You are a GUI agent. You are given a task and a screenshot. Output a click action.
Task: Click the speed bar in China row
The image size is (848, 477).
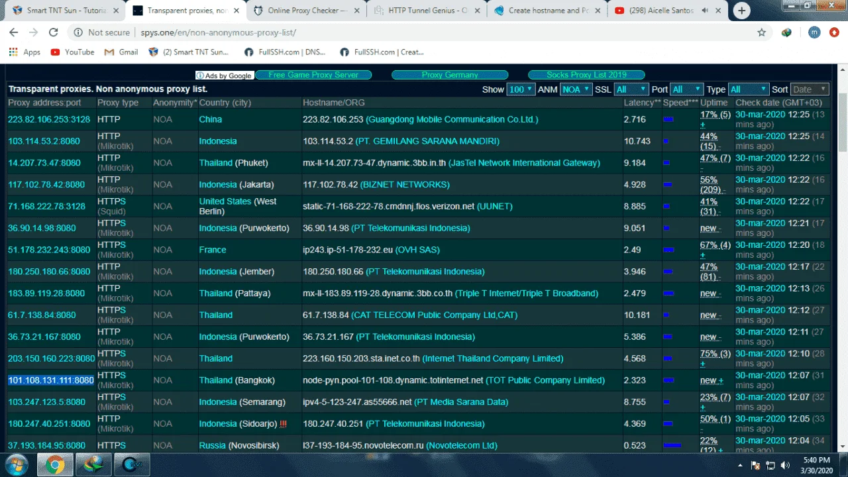pos(668,119)
